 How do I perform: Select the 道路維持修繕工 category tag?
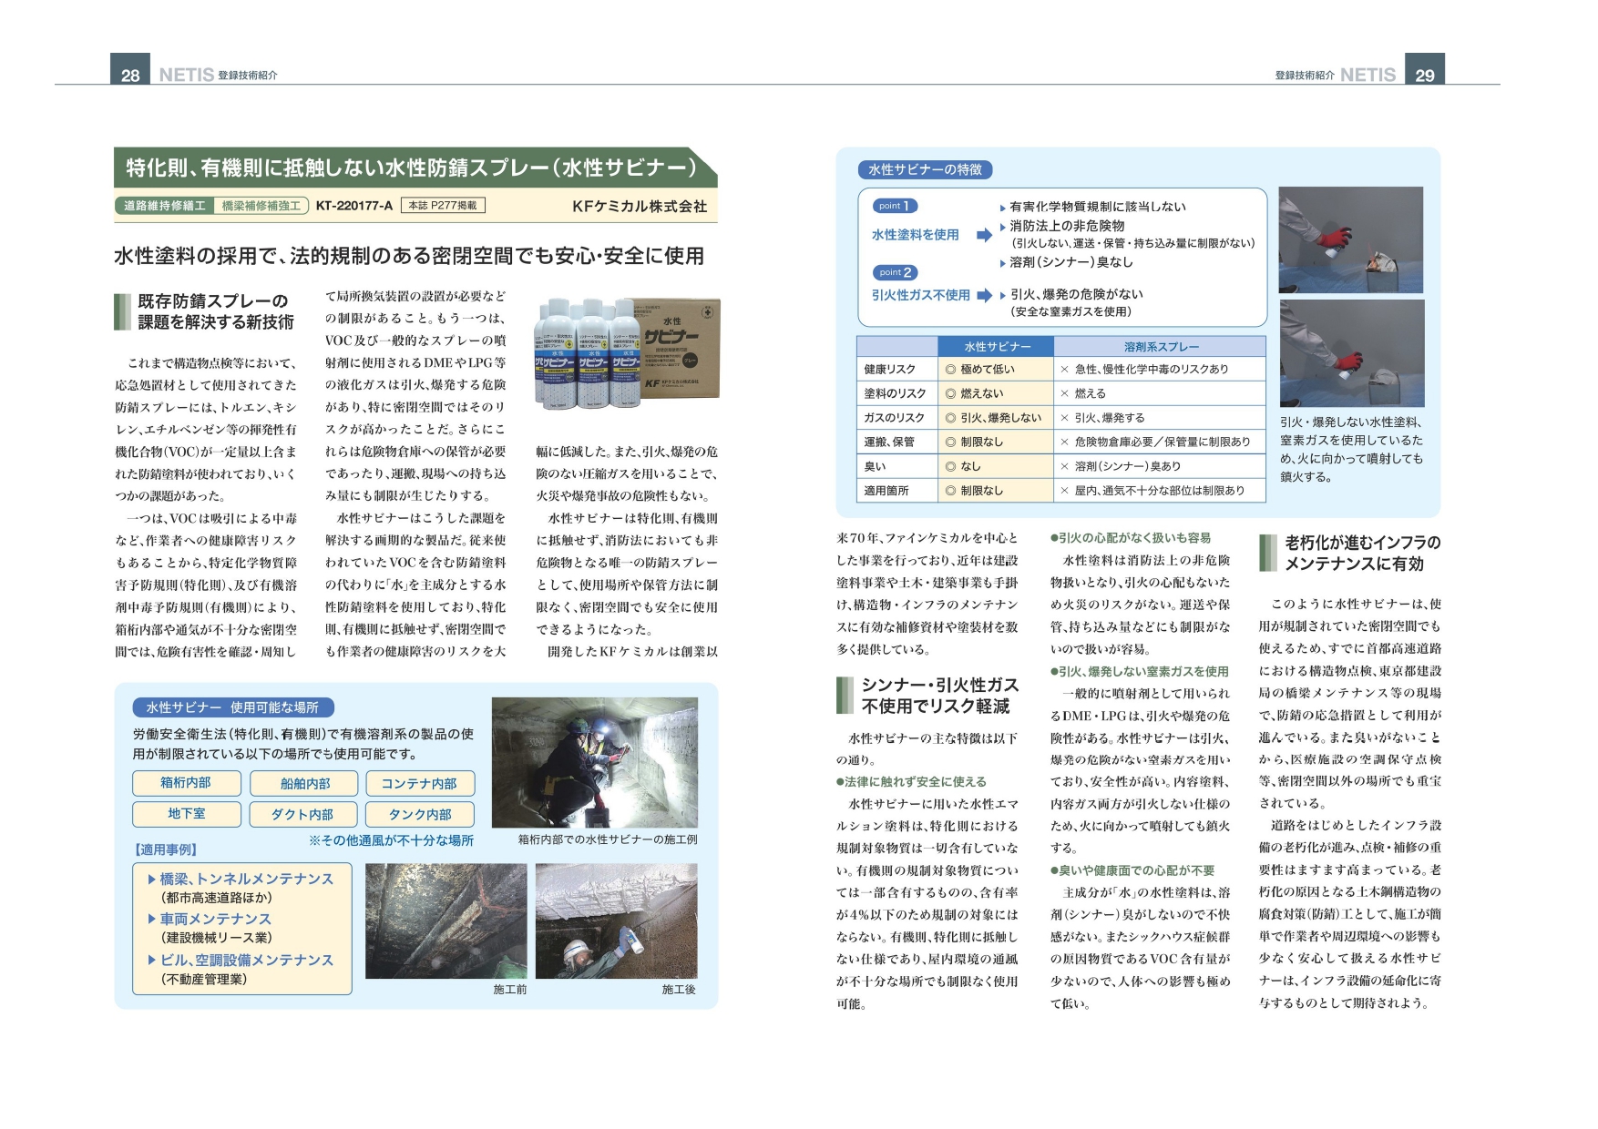click(164, 206)
